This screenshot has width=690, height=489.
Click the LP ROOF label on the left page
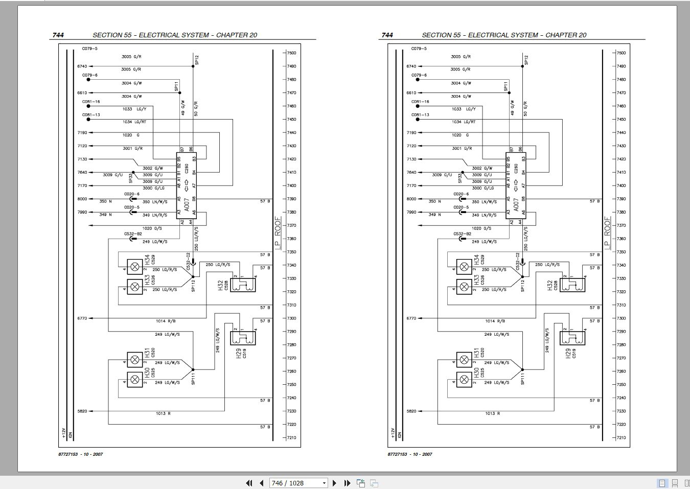pyautogui.click(x=278, y=232)
